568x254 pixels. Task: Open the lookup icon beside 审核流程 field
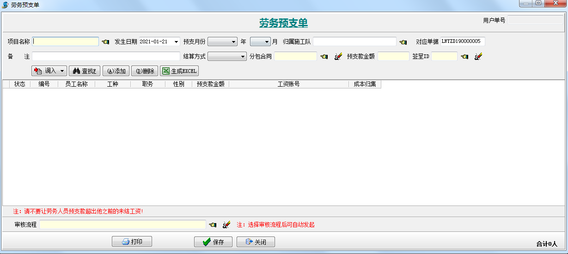tap(213, 225)
